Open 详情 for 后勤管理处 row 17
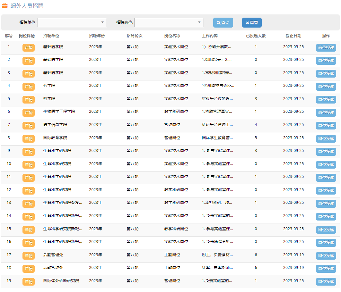The height and width of the screenshot is (292, 341). click(x=28, y=256)
